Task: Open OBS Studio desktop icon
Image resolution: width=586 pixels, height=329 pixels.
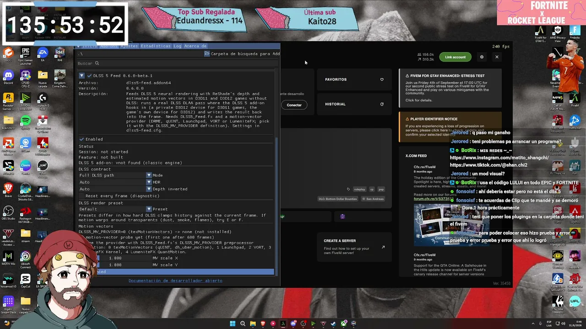Action: click(8, 213)
